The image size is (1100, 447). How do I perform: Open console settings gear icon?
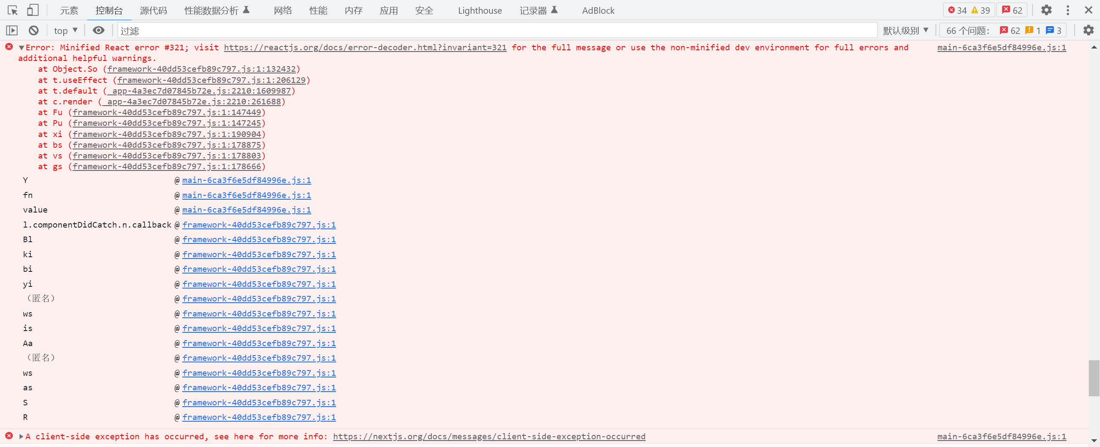(1088, 30)
